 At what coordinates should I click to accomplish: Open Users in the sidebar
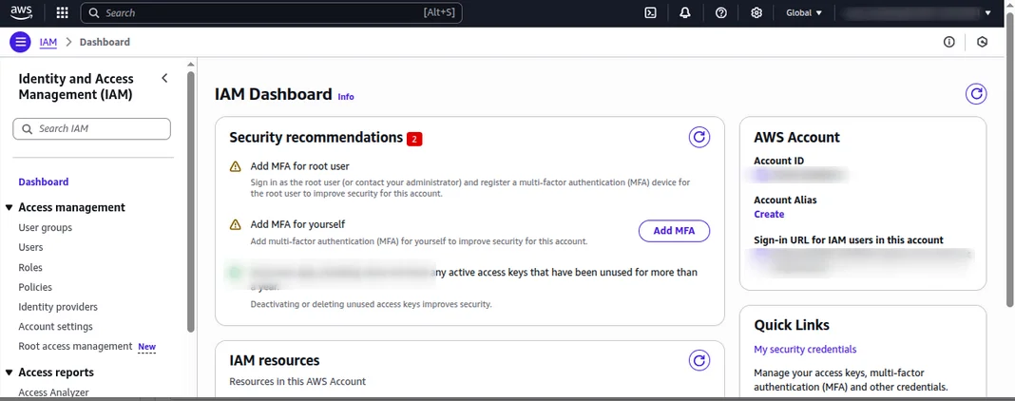[31, 247]
